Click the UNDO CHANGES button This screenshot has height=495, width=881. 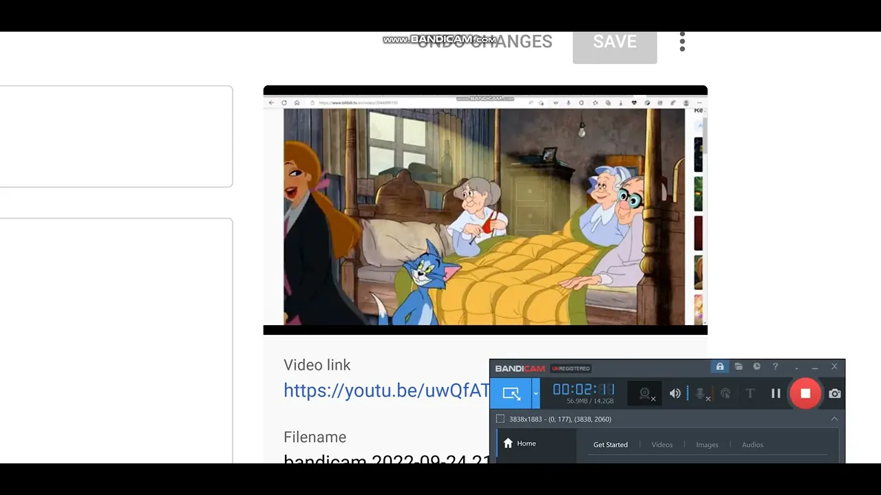pos(485,42)
